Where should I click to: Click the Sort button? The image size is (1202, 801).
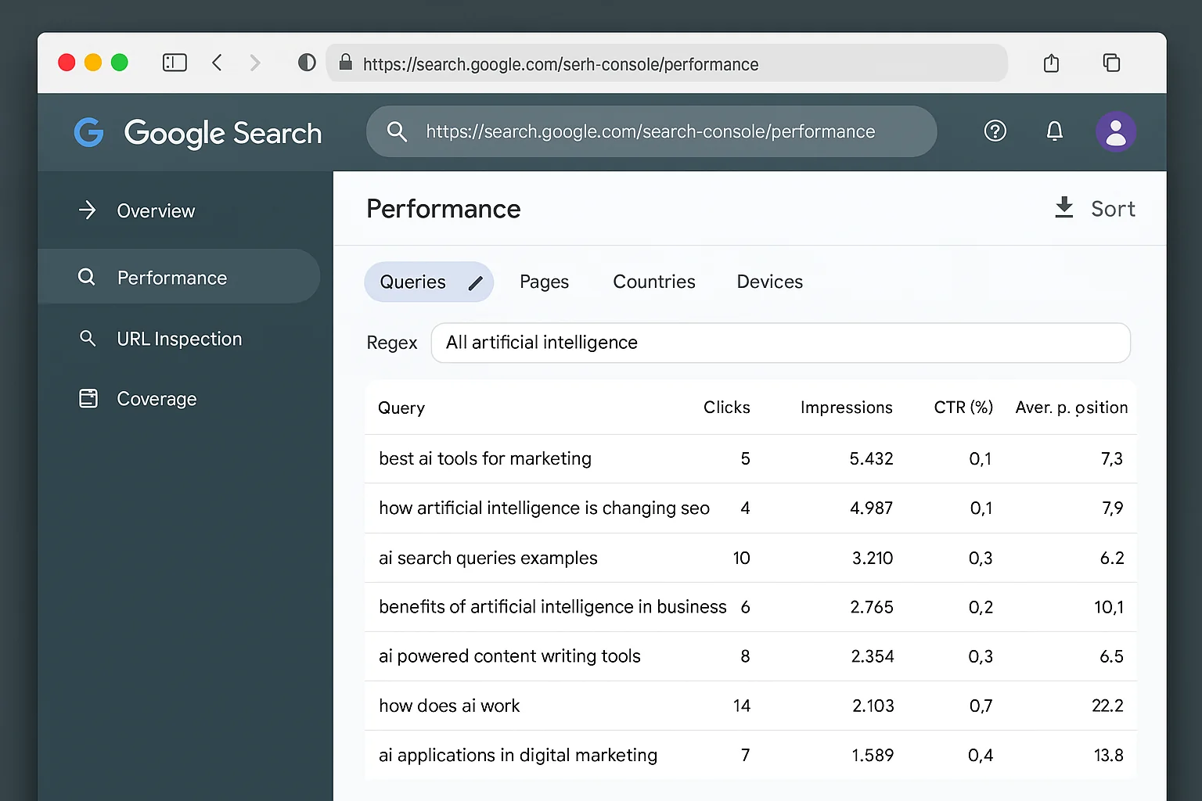(x=1113, y=208)
